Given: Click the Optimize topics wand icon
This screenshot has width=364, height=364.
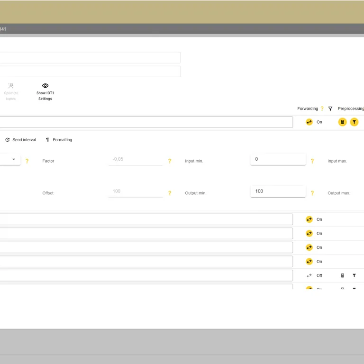Looking at the screenshot, I should (x=11, y=86).
